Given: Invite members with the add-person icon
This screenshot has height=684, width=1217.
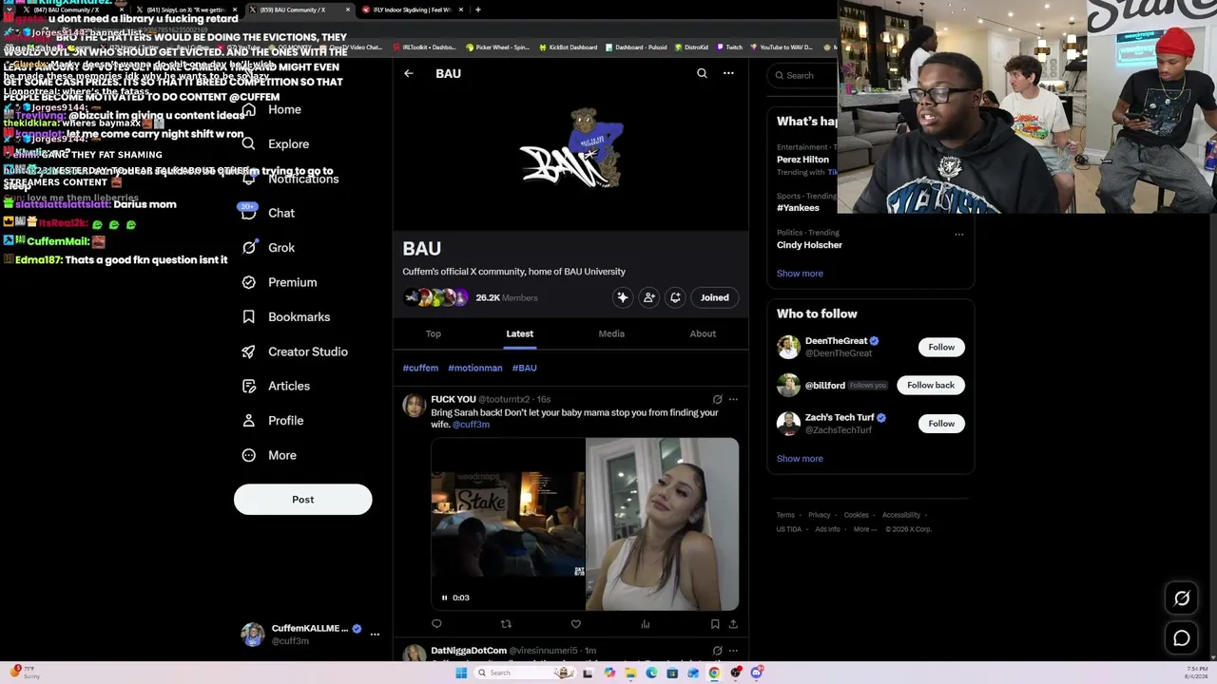Looking at the screenshot, I should click(649, 297).
